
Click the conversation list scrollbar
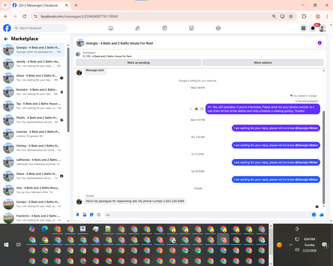click(68, 90)
